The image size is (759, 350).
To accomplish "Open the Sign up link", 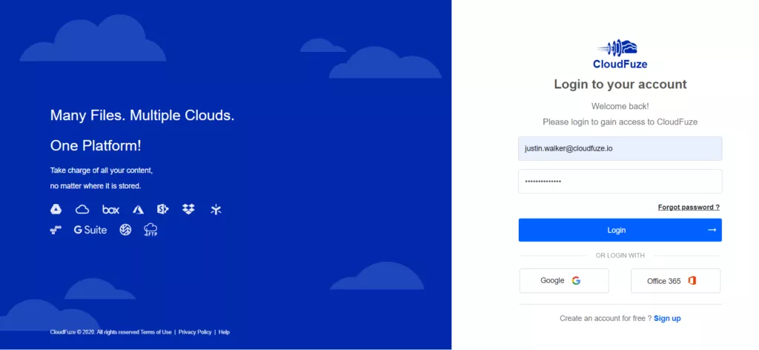I will pos(667,318).
